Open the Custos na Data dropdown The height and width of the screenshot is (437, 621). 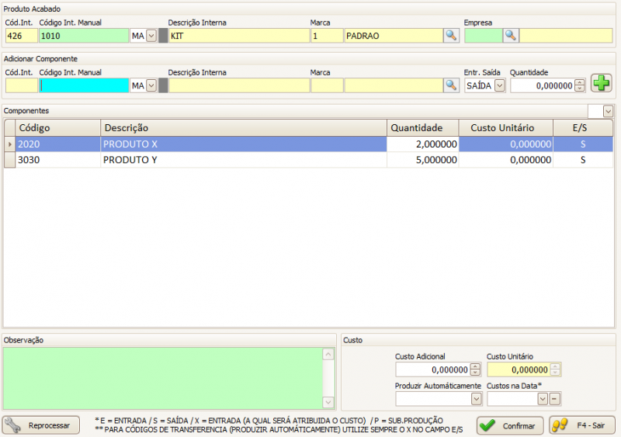coord(541,399)
